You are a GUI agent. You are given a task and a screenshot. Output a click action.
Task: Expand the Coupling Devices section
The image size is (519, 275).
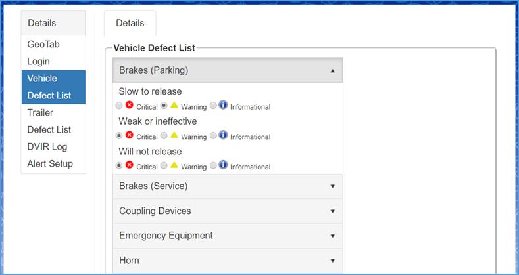(228, 211)
